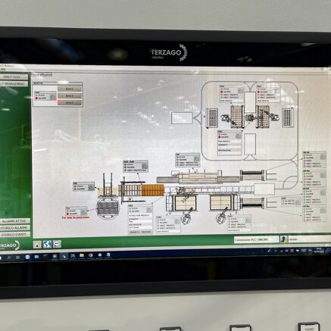Screen dimensions: 331x331
Task: Open Google Chrome from the taskbar
Action: click(x=90, y=255)
